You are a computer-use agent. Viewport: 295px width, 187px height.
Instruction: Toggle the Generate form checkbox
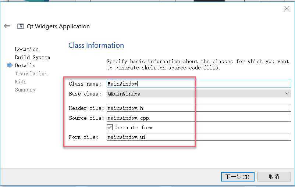(x=110, y=127)
